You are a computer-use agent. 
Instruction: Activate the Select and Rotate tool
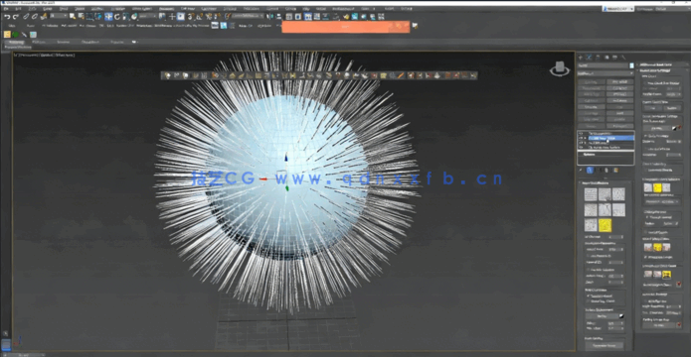pos(117,17)
